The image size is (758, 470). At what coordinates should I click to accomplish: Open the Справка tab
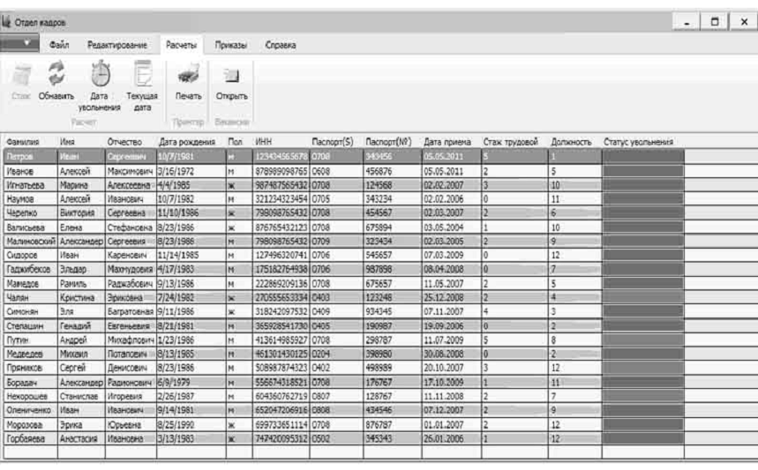coord(280,42)
